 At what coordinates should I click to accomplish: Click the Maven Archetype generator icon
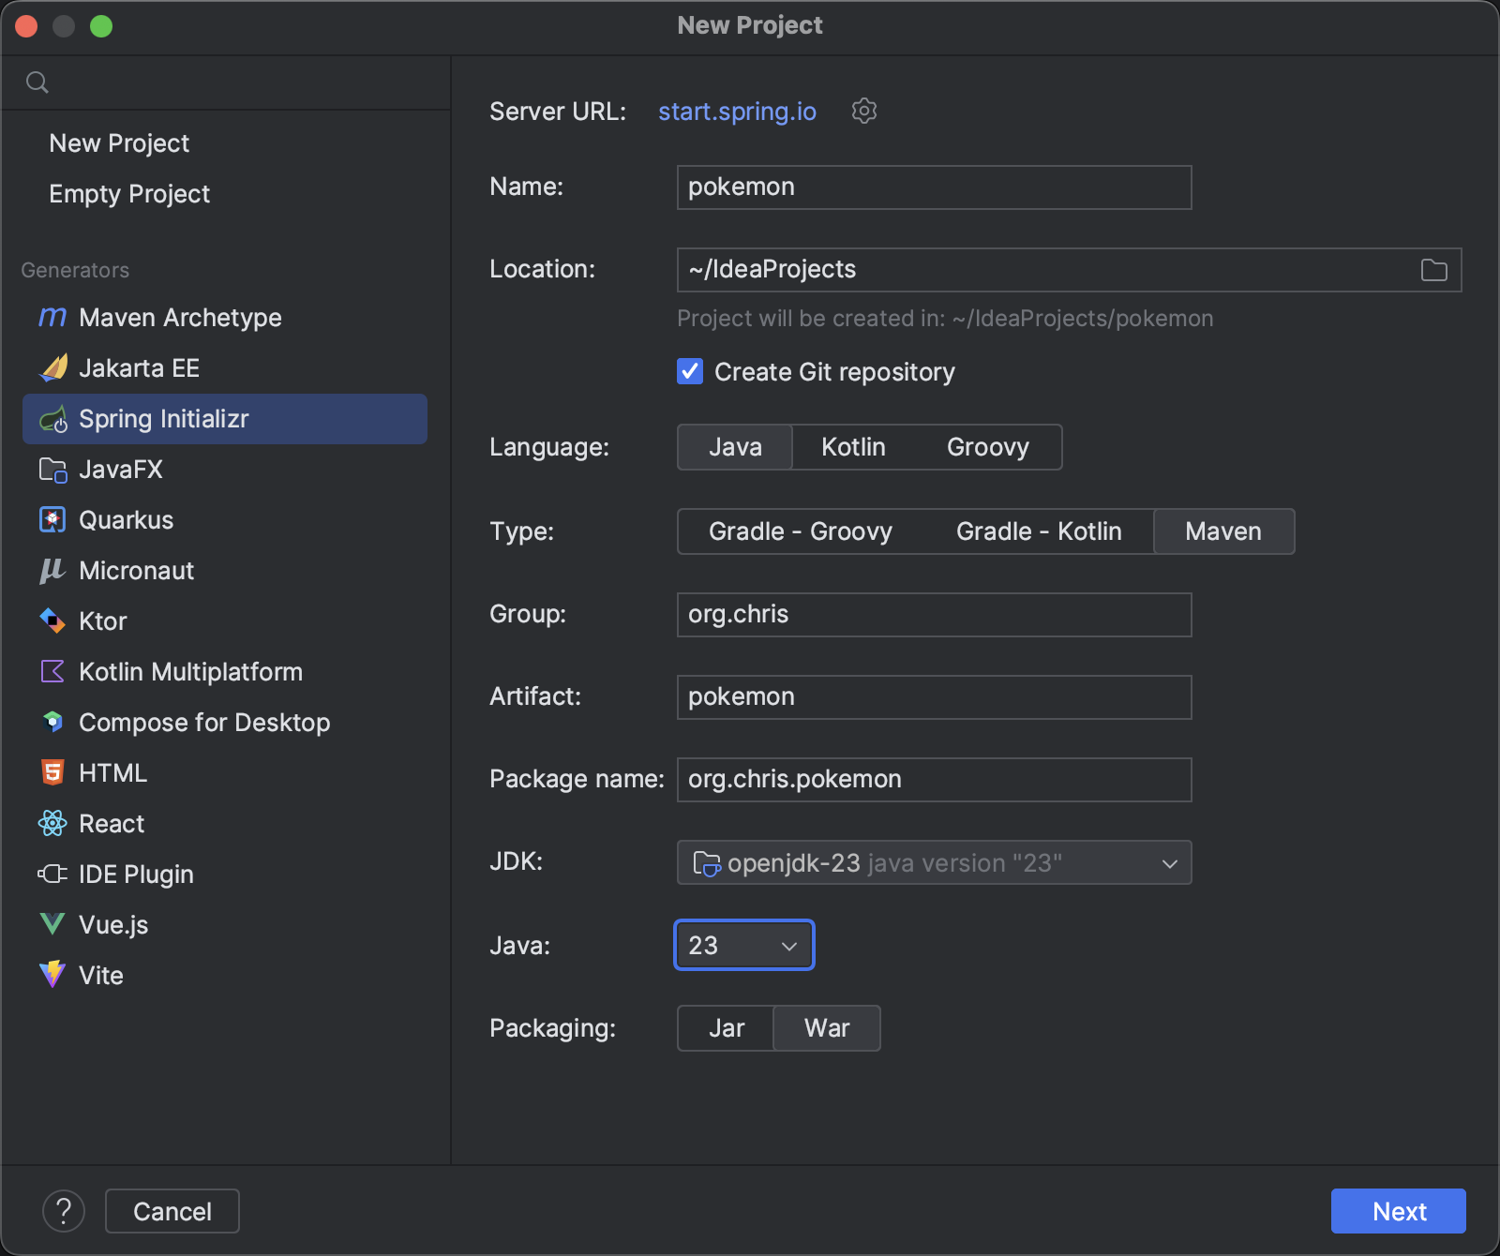tap(52, 318)
